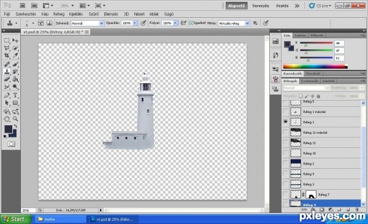This screenshot has height=224, width=368.
Task: Launch Bridge from application bar
Action: tap(23, 6)
